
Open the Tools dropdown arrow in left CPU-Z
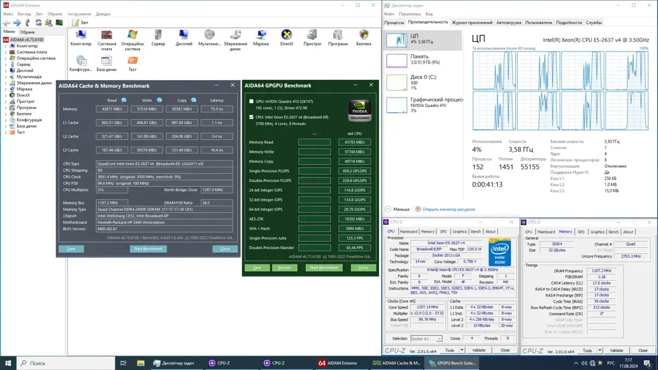pos(463,350)
